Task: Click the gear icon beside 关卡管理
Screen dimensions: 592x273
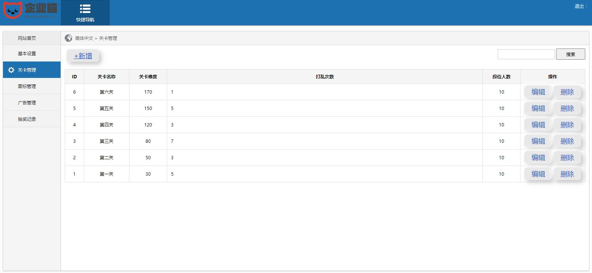Action: [x=11, y=70]
